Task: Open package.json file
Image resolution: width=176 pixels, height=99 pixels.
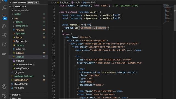Action: [28, 80]
